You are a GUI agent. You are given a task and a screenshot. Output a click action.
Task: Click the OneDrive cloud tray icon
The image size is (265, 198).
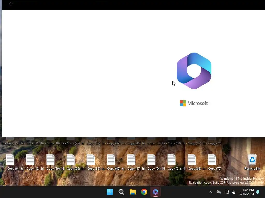point(219,192)
